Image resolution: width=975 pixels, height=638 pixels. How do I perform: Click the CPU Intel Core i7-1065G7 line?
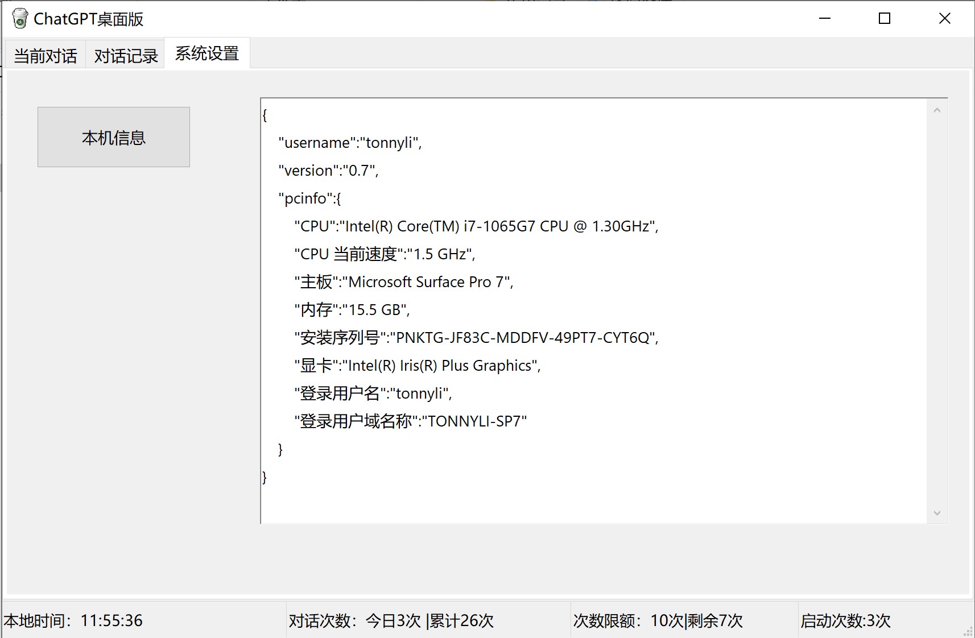[477, 226]
